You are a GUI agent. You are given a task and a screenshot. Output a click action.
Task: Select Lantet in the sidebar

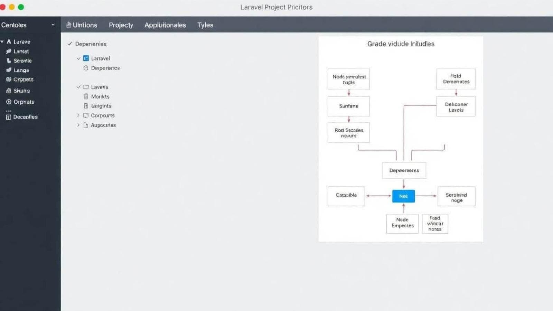[x=21, y=51]
